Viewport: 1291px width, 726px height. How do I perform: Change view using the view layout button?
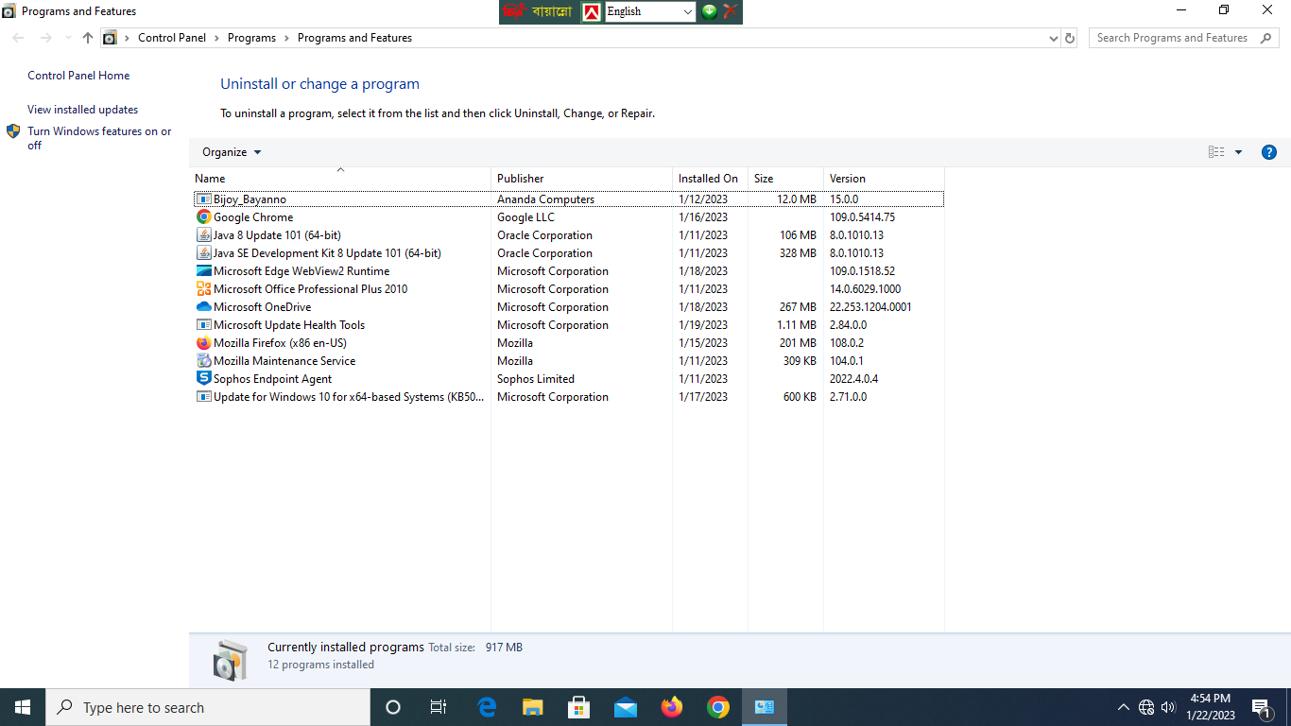(1216, 152)
